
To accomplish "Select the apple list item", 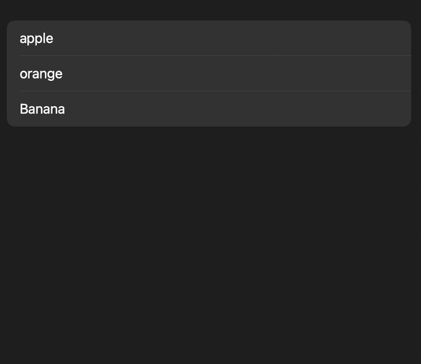I will (208, 38).
